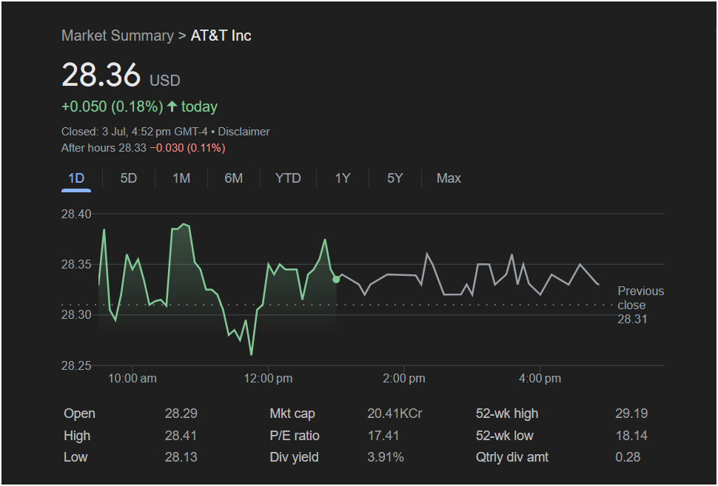The image size is (718, 486).
Task: Click the 52-wk high value 29.19
Action: point(631,414)
